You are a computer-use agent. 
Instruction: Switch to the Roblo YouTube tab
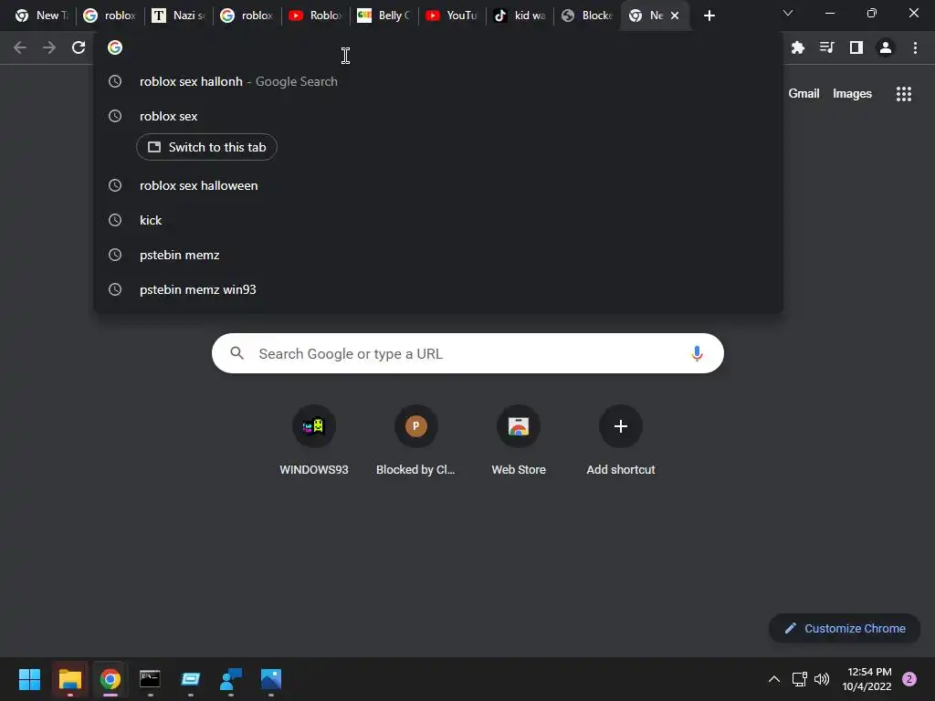coord(315,16)
